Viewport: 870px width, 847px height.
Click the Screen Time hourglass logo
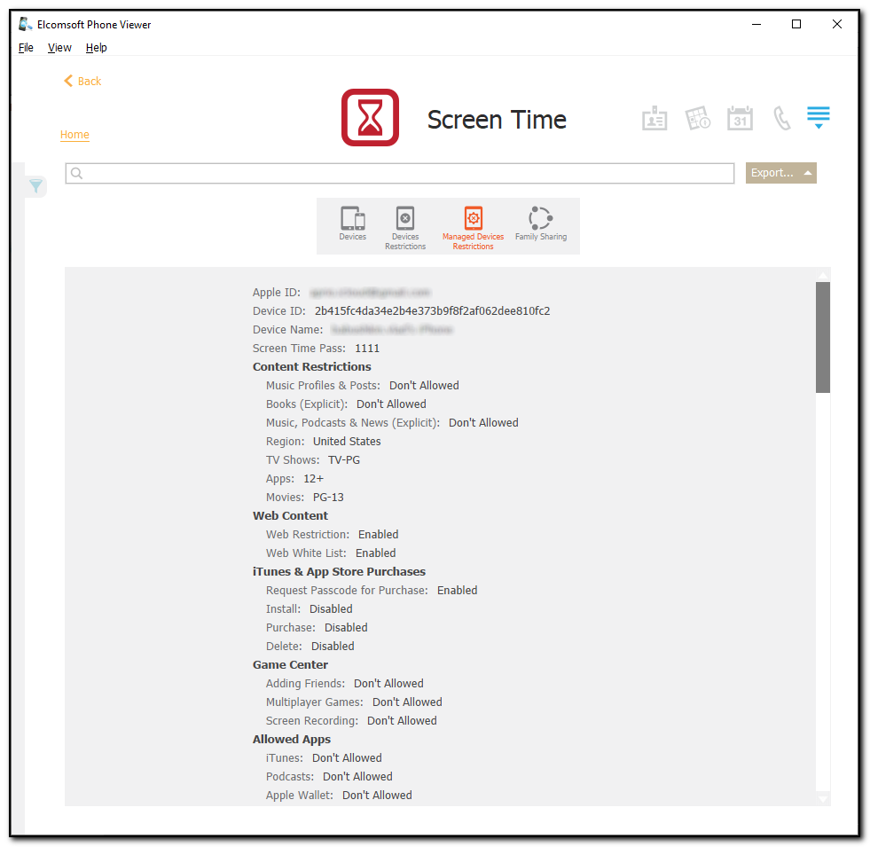click(370, 116)
